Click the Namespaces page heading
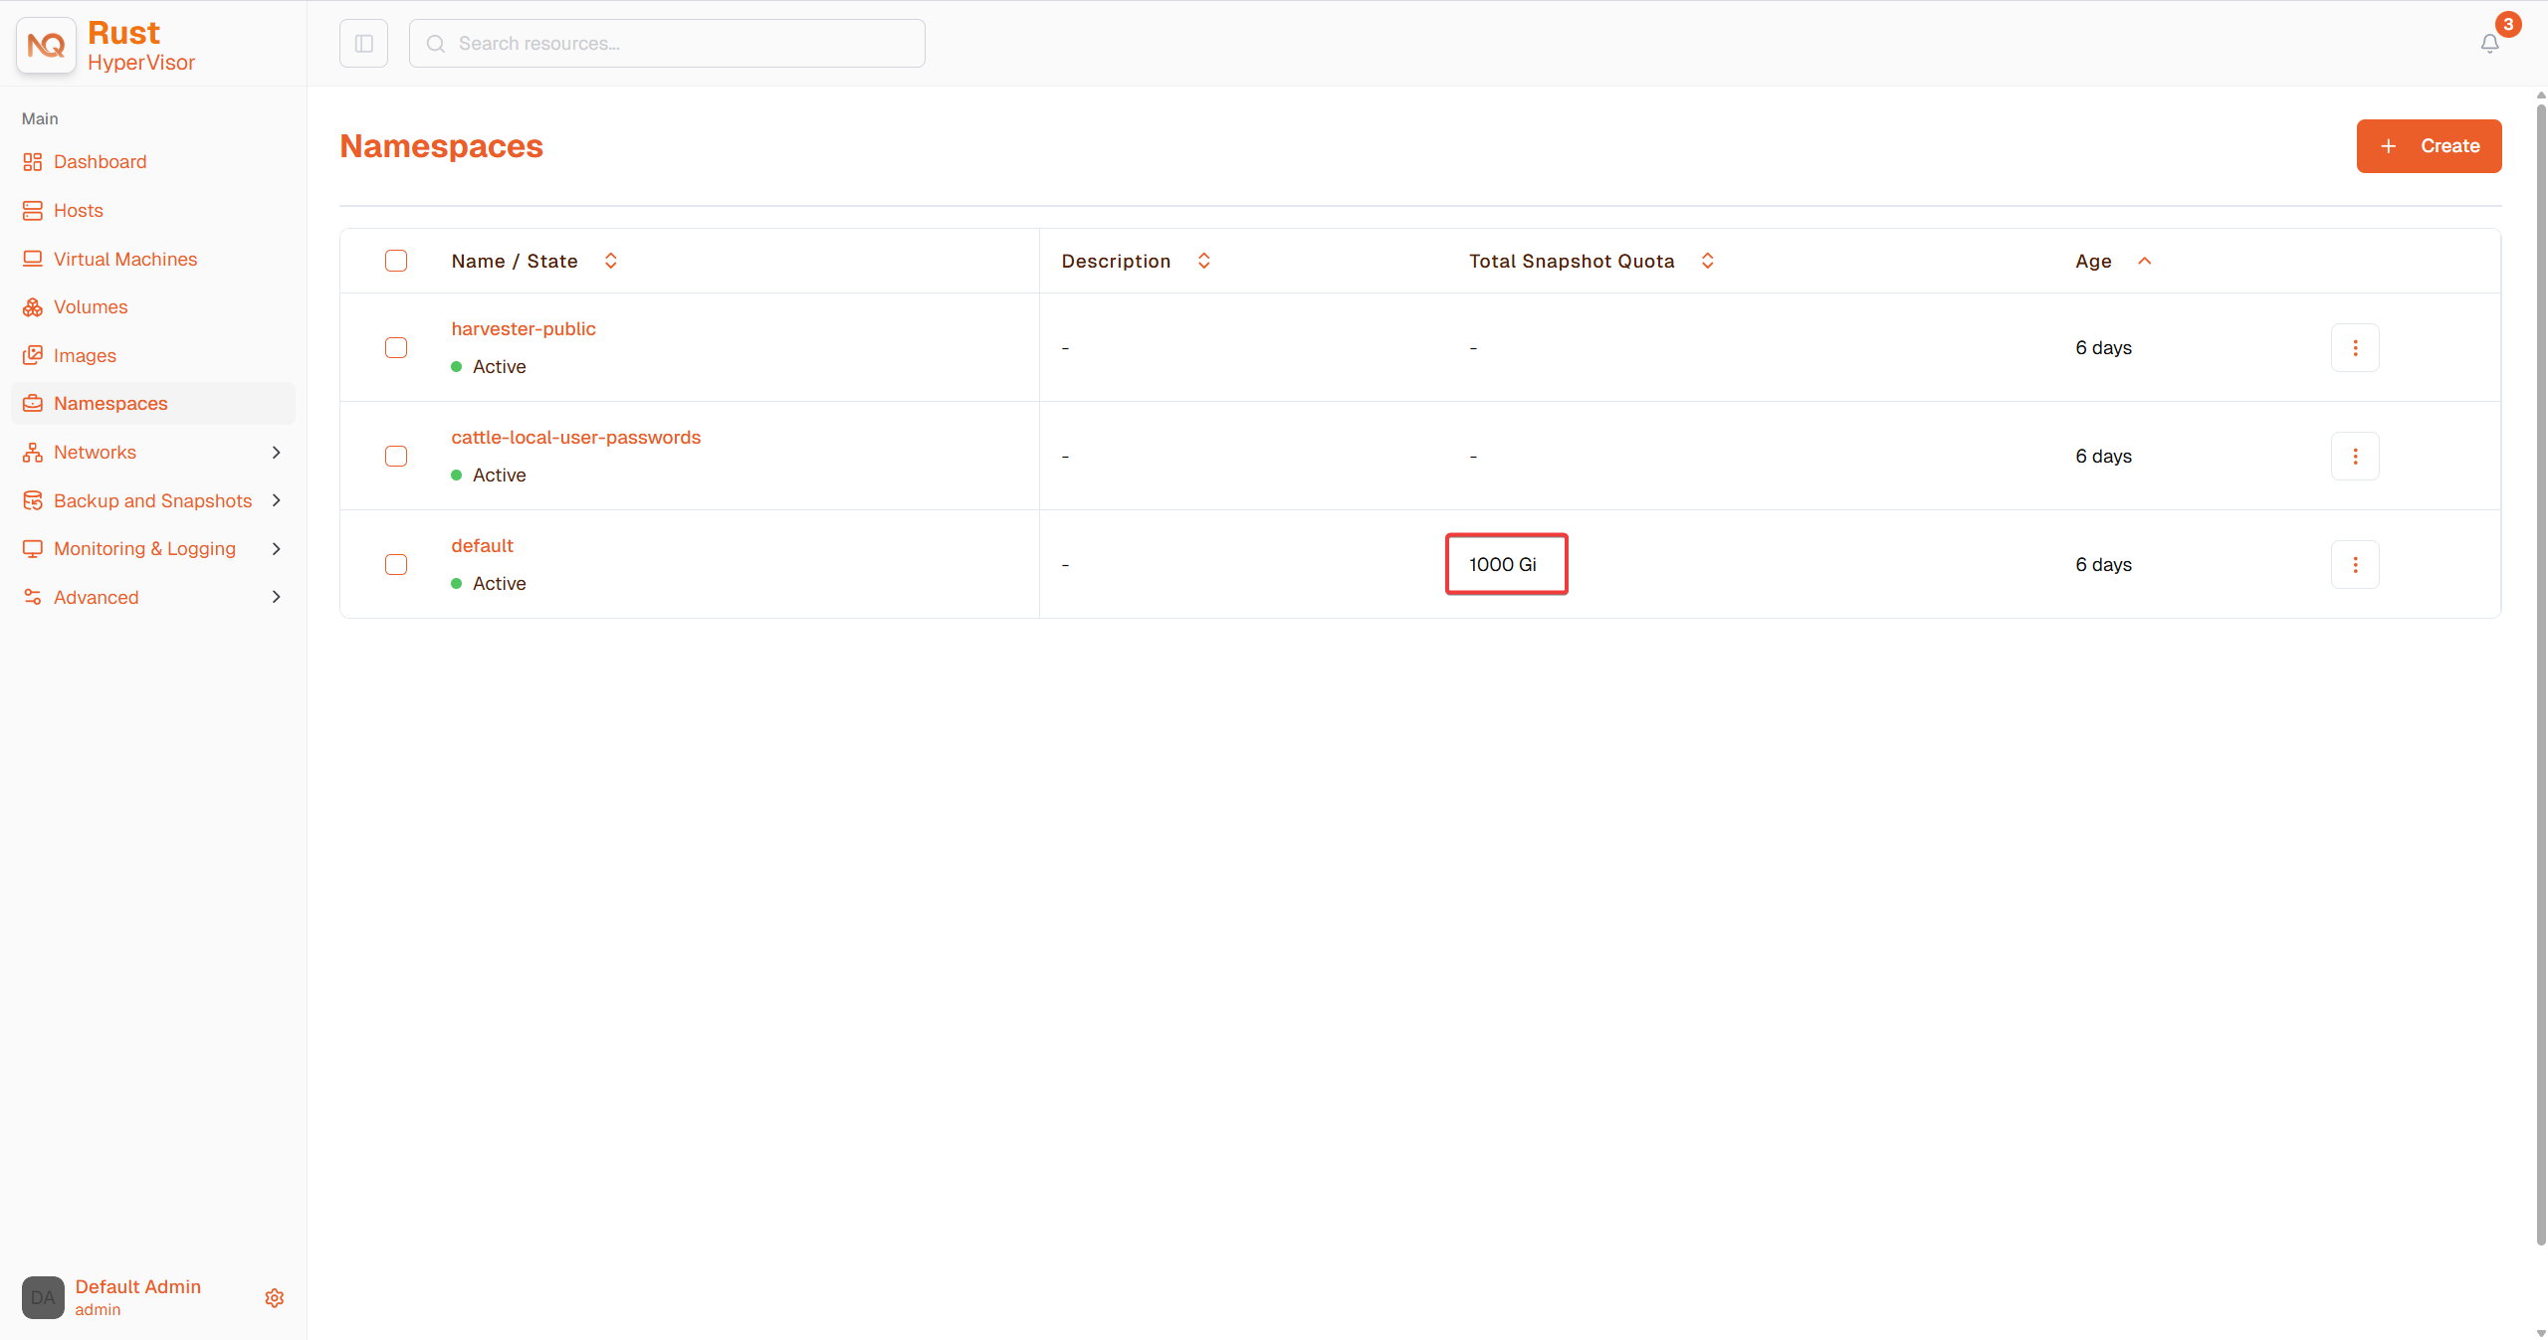This screenshot has height=1340, width=2548. click(x=441, y=146)
